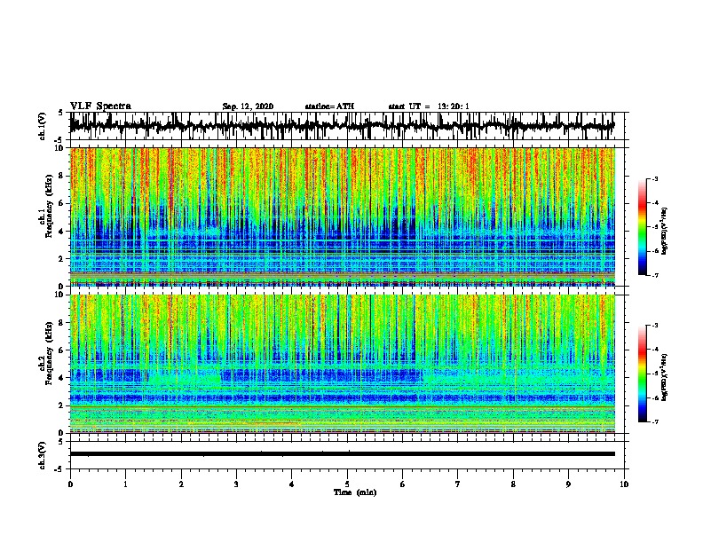Click time axis tick label "8" minutes

(x=513, y=484)
